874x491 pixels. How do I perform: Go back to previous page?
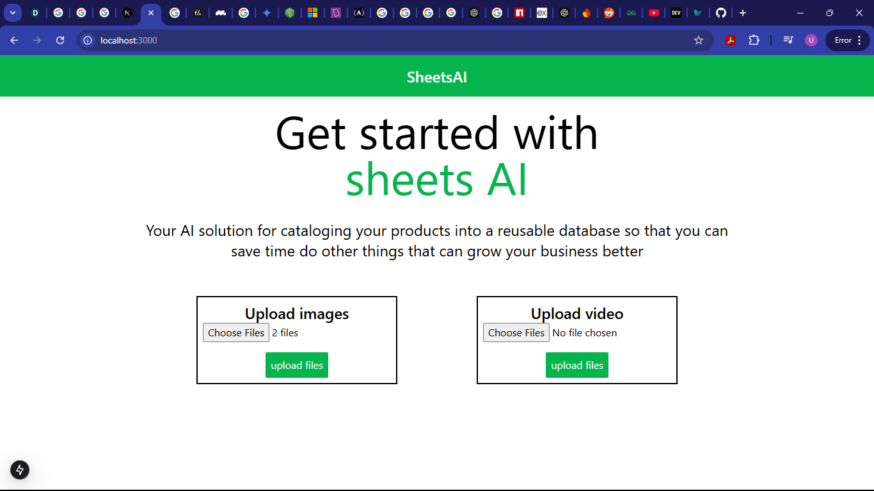(x=14, y=40)
